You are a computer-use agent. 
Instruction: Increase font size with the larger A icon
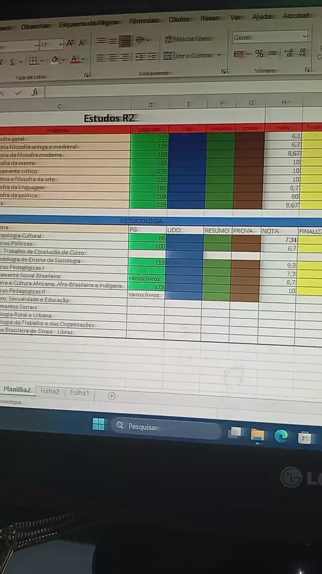tap(70, 44)
